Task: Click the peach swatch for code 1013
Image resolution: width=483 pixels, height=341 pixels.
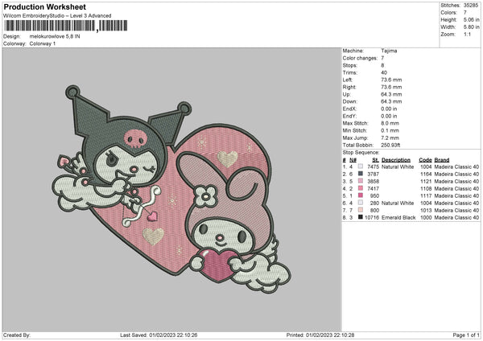Action: (x=359, y=210)
